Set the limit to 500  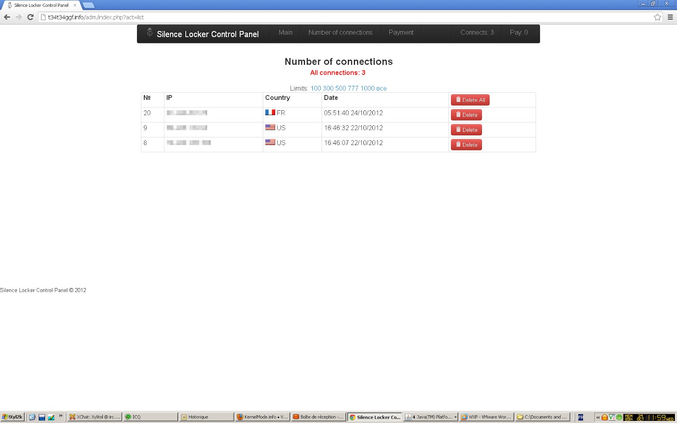pos(341,88)
